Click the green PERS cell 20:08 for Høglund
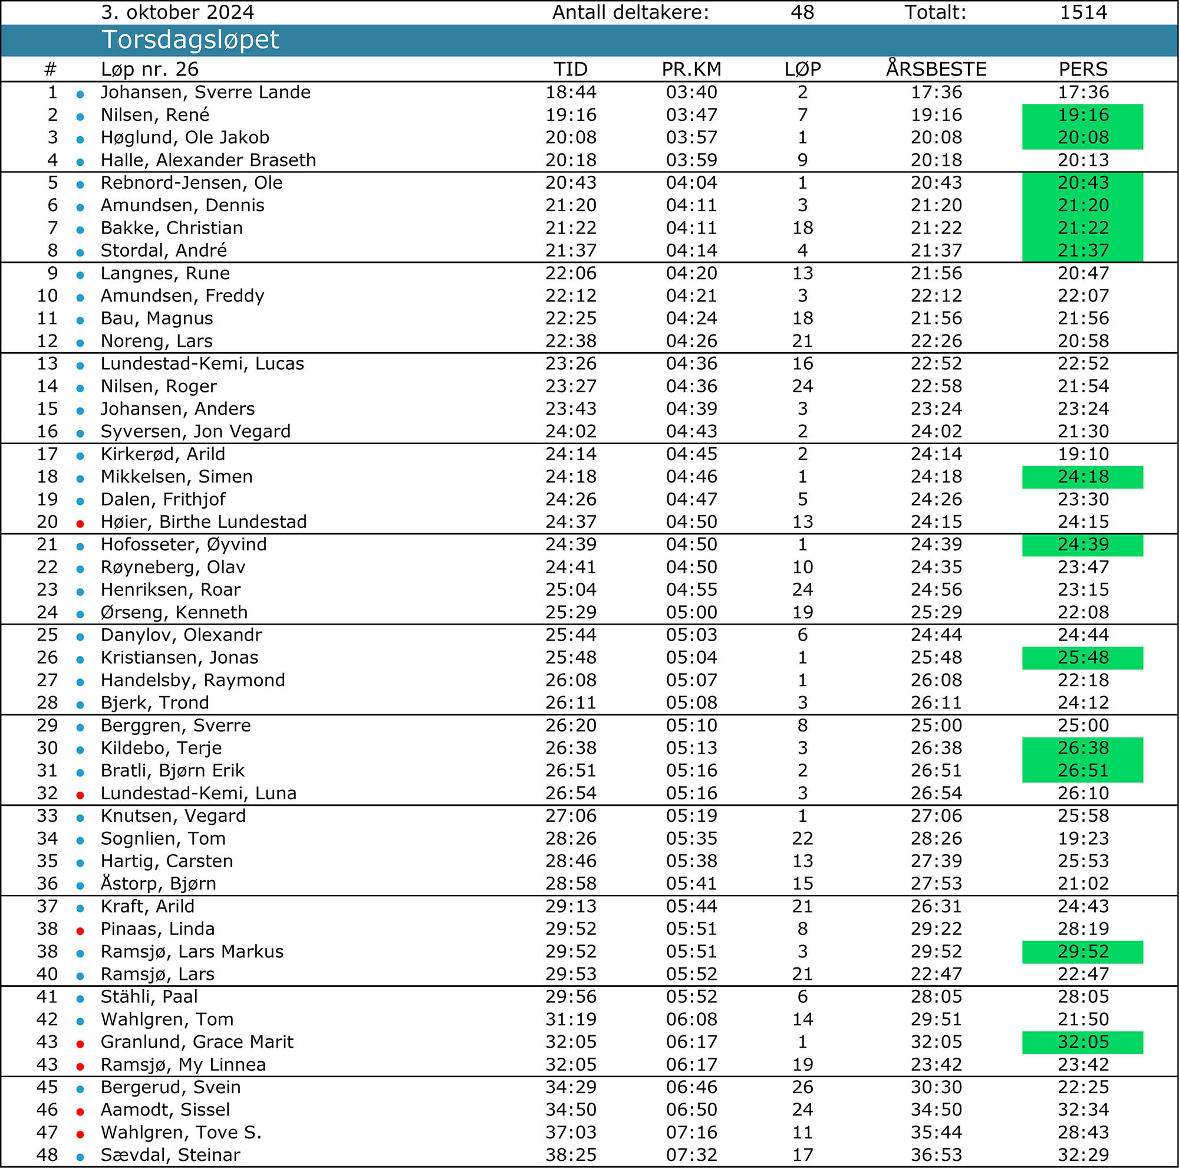Viewport: 1179px width, 1168px height. point(1082,138)
